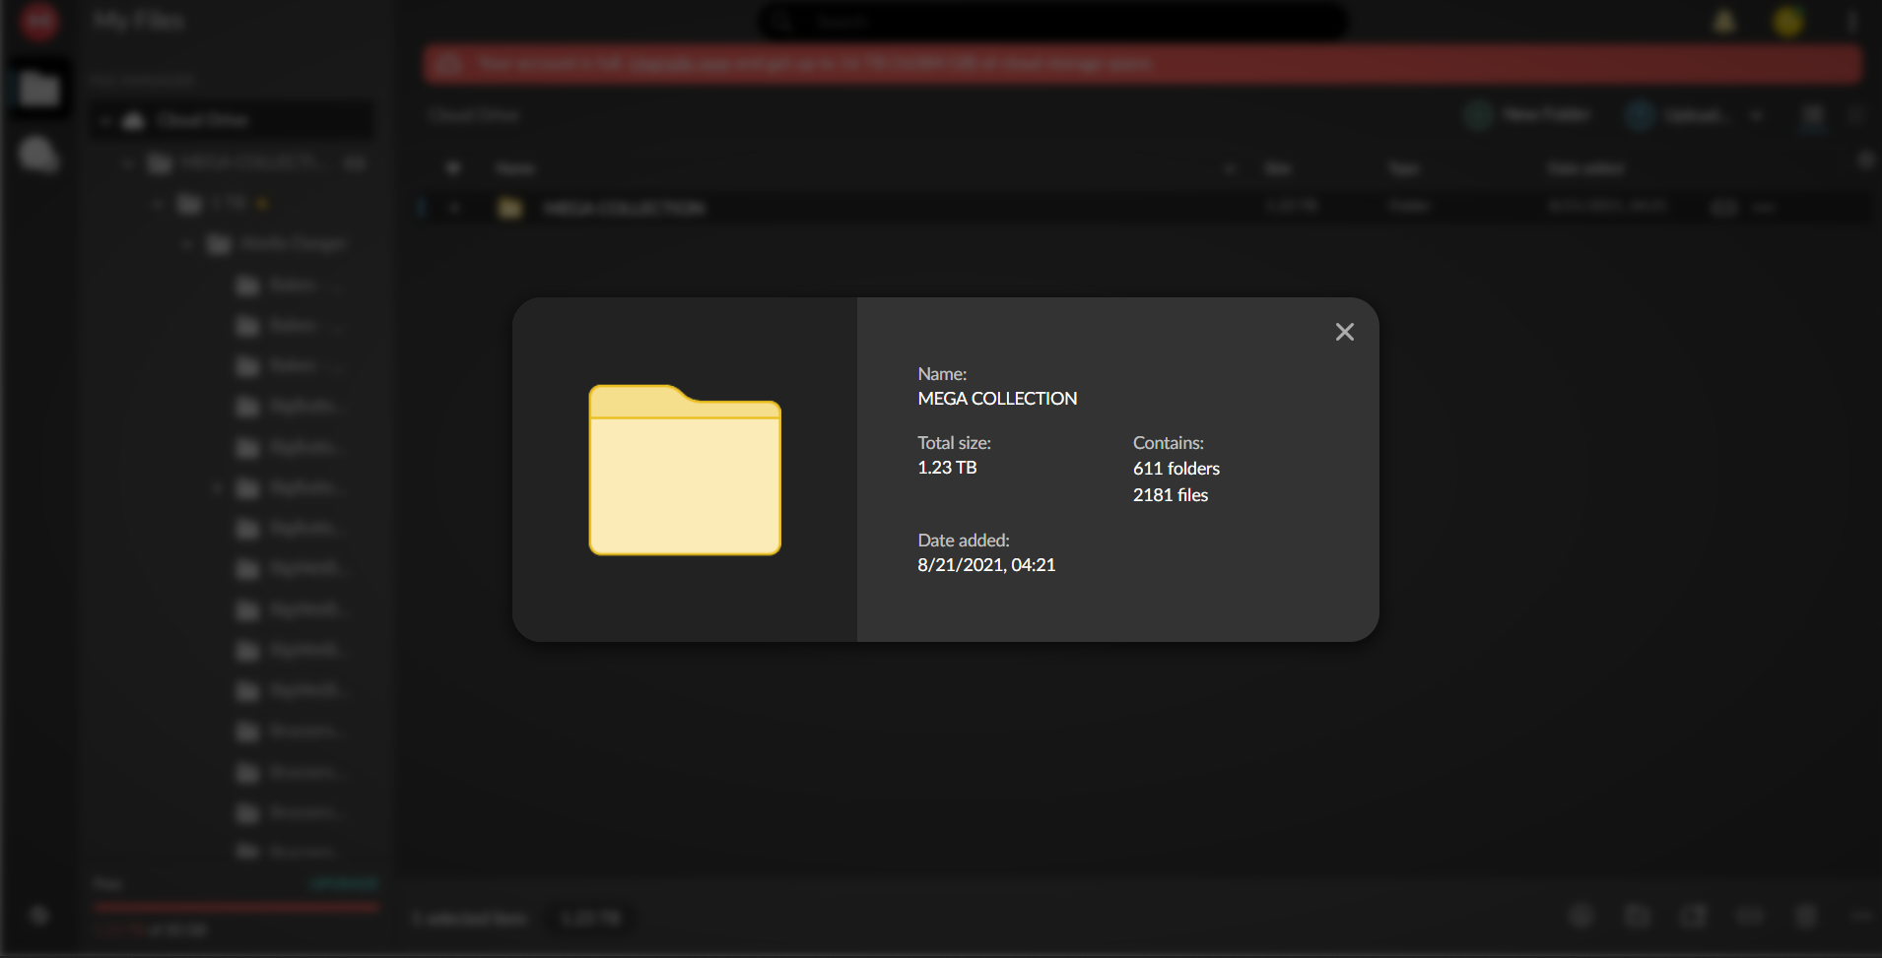Image resolution: width=1882 pixels, height=958 pixels.
Task: Select the Cloud Drive item in the sidebar tree
Action: [x=233, y=120]
